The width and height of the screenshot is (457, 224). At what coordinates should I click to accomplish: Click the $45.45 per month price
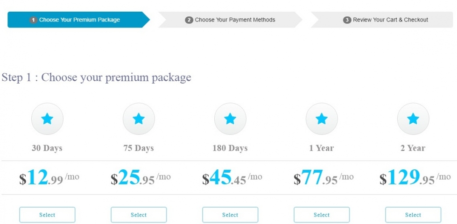232,178
